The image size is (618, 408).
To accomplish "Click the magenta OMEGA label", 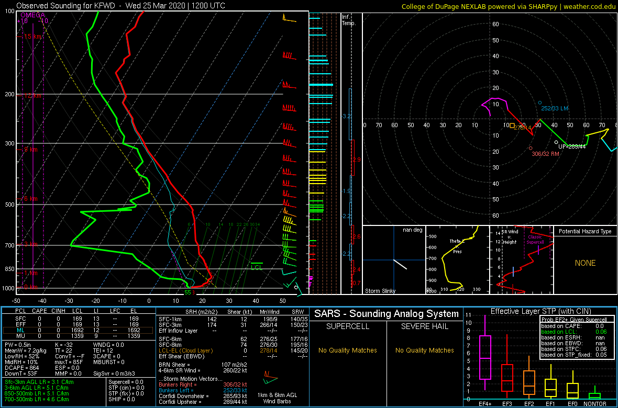I will click(x=32, y=15).
